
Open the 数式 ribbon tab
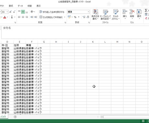point(11,6)
